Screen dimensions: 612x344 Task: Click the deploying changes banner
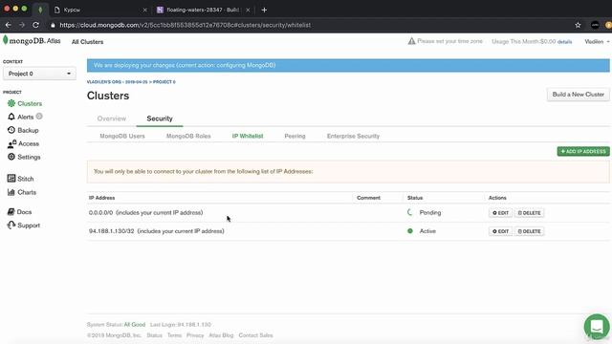[348, 65]
